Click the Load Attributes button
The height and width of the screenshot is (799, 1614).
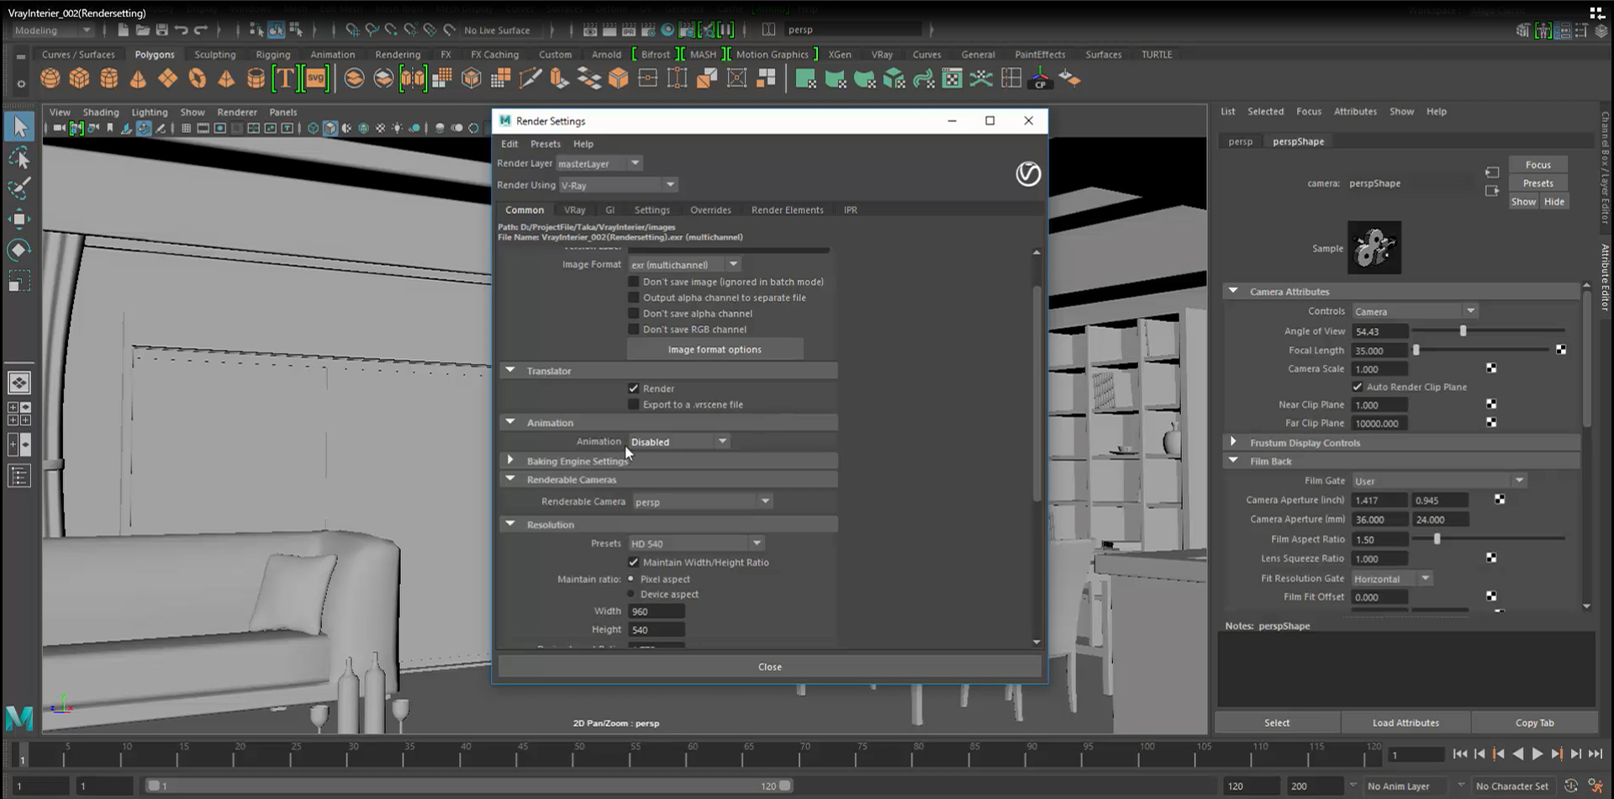click(1405, 722)
